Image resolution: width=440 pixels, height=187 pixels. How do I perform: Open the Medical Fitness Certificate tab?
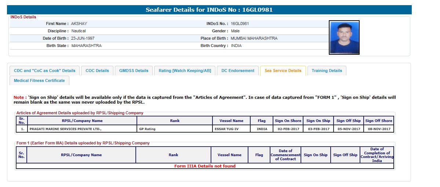39,80
